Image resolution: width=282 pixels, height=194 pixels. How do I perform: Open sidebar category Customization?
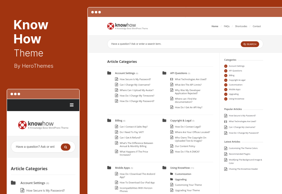click(235, 85)
